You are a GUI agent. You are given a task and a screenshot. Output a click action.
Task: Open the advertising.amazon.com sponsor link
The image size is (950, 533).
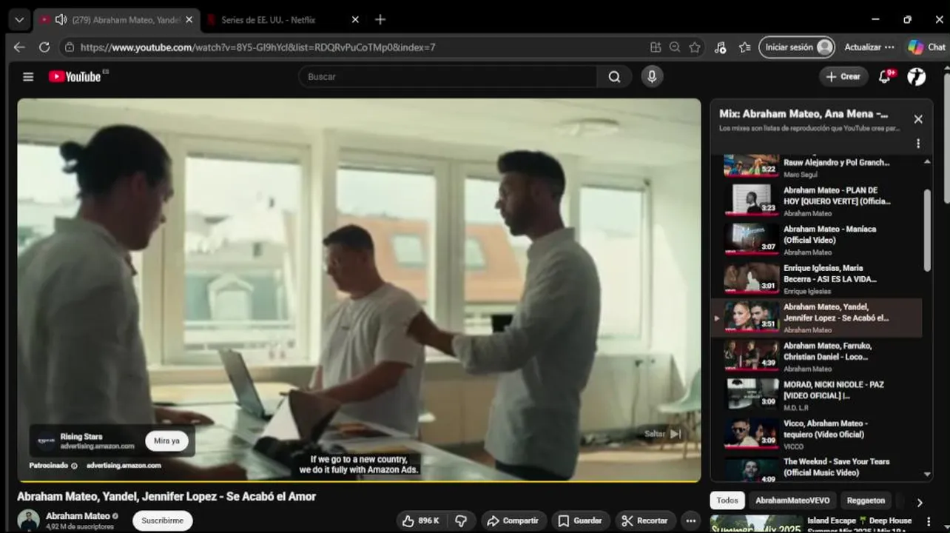[x=124, y=466]
